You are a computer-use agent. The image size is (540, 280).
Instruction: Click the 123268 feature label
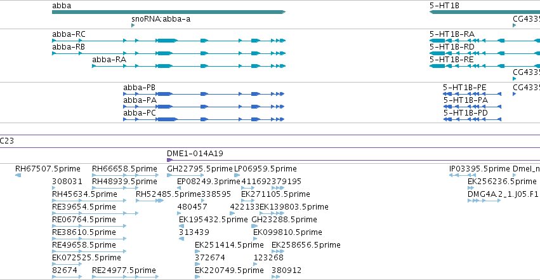click(268, 258)
